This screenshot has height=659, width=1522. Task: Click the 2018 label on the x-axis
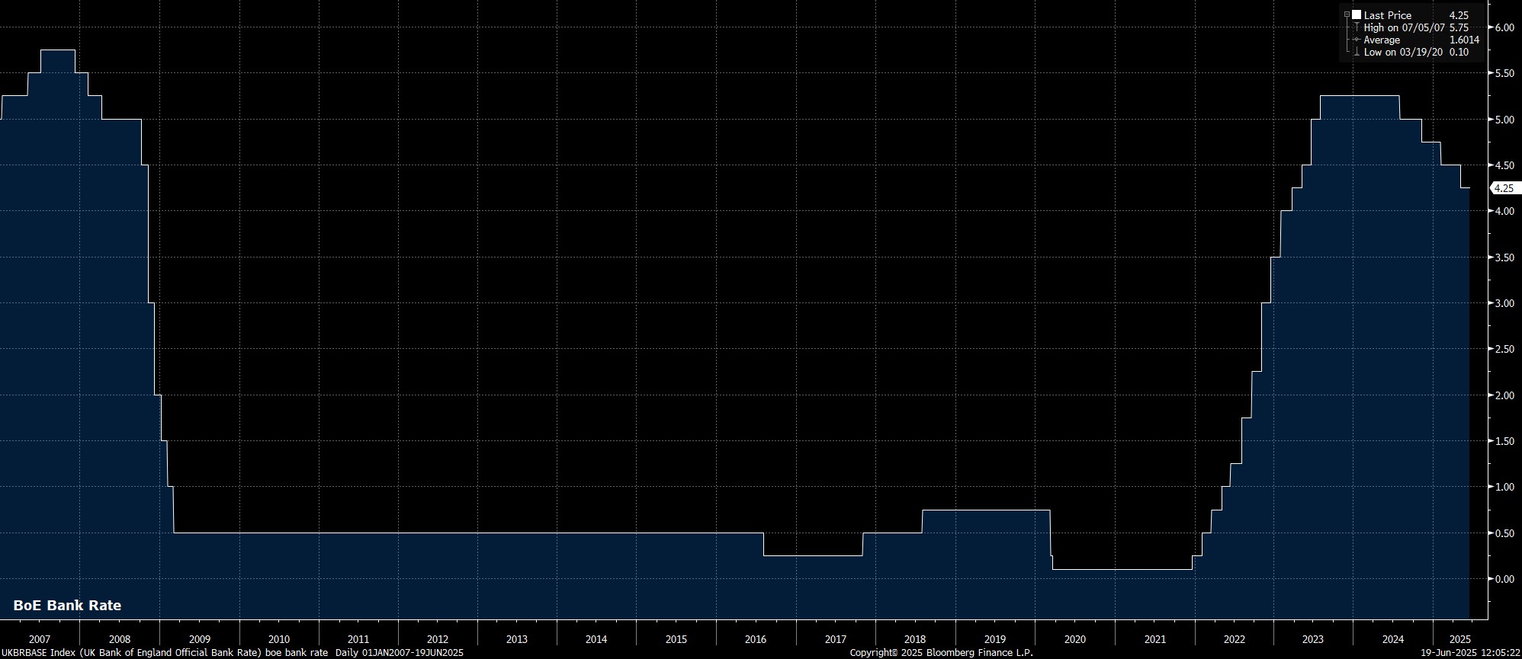(x=915, y=639)
